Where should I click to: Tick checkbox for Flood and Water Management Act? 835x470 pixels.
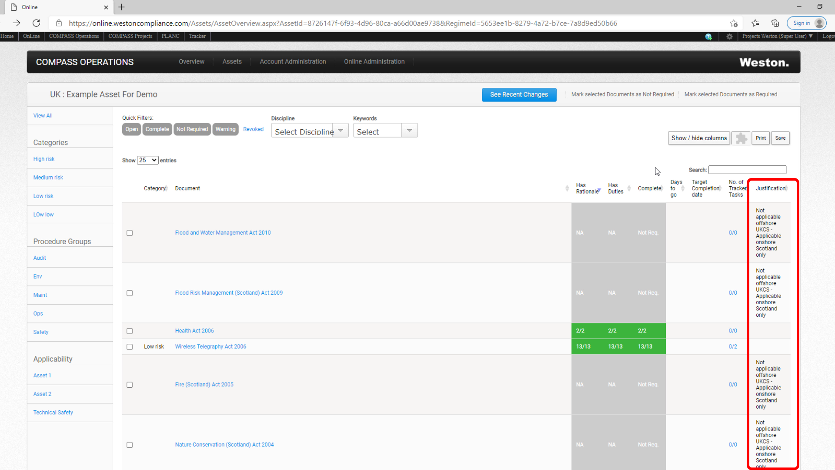point(130,233)
